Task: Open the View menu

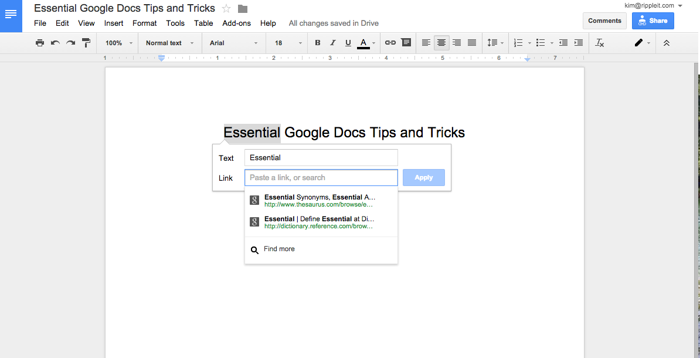Action: coord(86,23)
